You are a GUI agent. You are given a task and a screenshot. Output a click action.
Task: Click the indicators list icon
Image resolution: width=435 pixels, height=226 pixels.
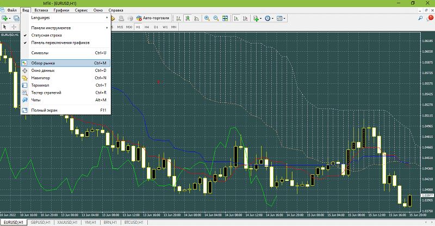coord(256,19)
